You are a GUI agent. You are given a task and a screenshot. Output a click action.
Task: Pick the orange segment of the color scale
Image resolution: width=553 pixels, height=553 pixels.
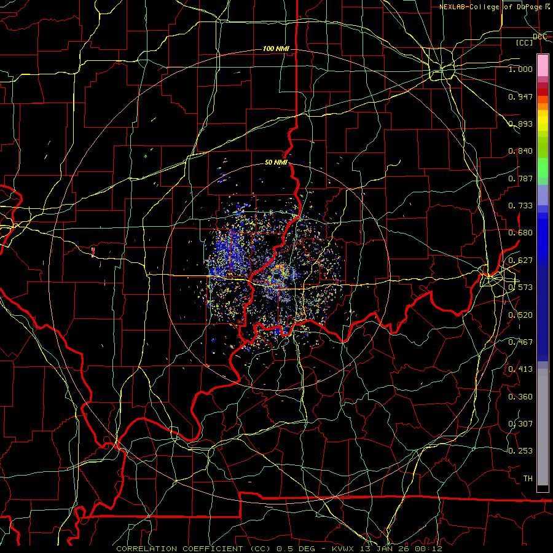click(x=543, y=106)
